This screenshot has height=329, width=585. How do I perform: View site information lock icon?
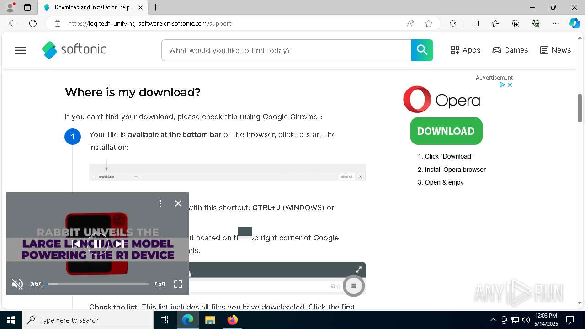coord(57,23)
